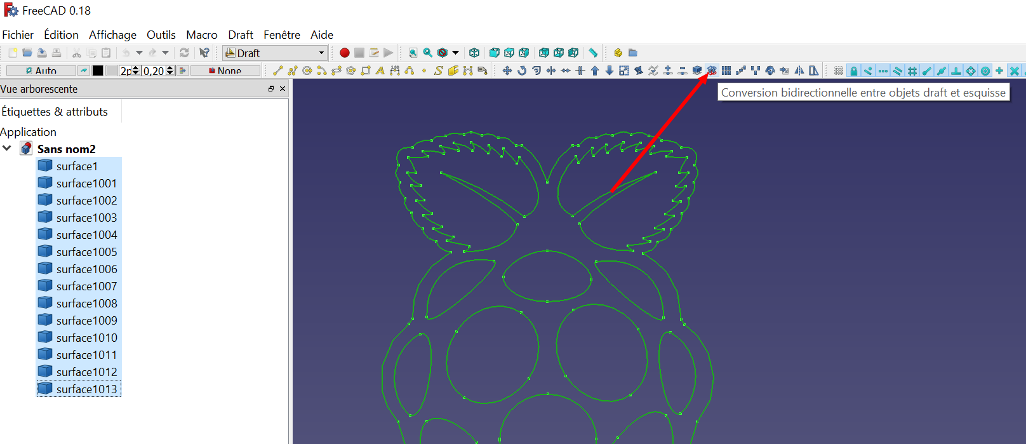Pick the black line color swatch

pos(98,71)
